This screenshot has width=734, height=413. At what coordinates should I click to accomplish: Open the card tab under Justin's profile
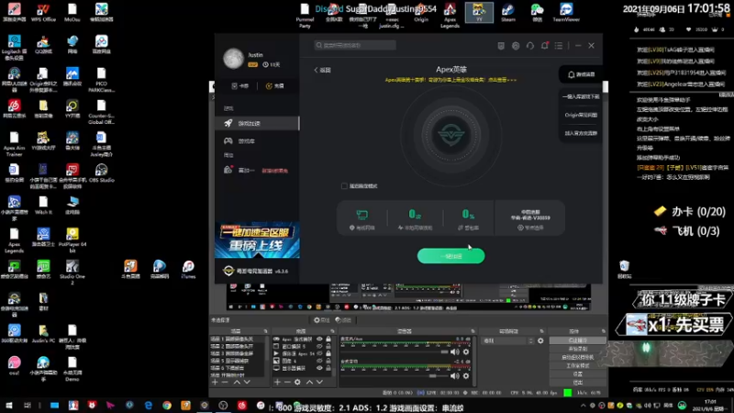(240, 86)
